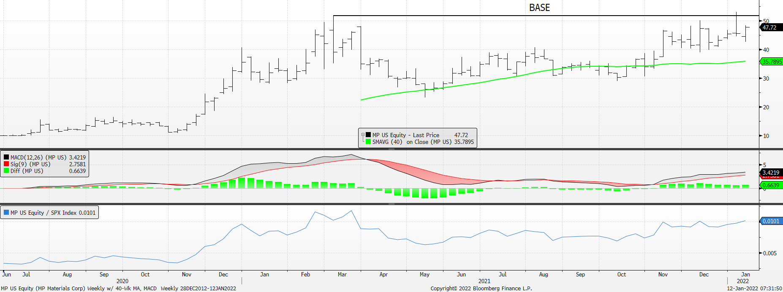Select 'MP US Equity - Last Price' legend text

tap(406, 135)
